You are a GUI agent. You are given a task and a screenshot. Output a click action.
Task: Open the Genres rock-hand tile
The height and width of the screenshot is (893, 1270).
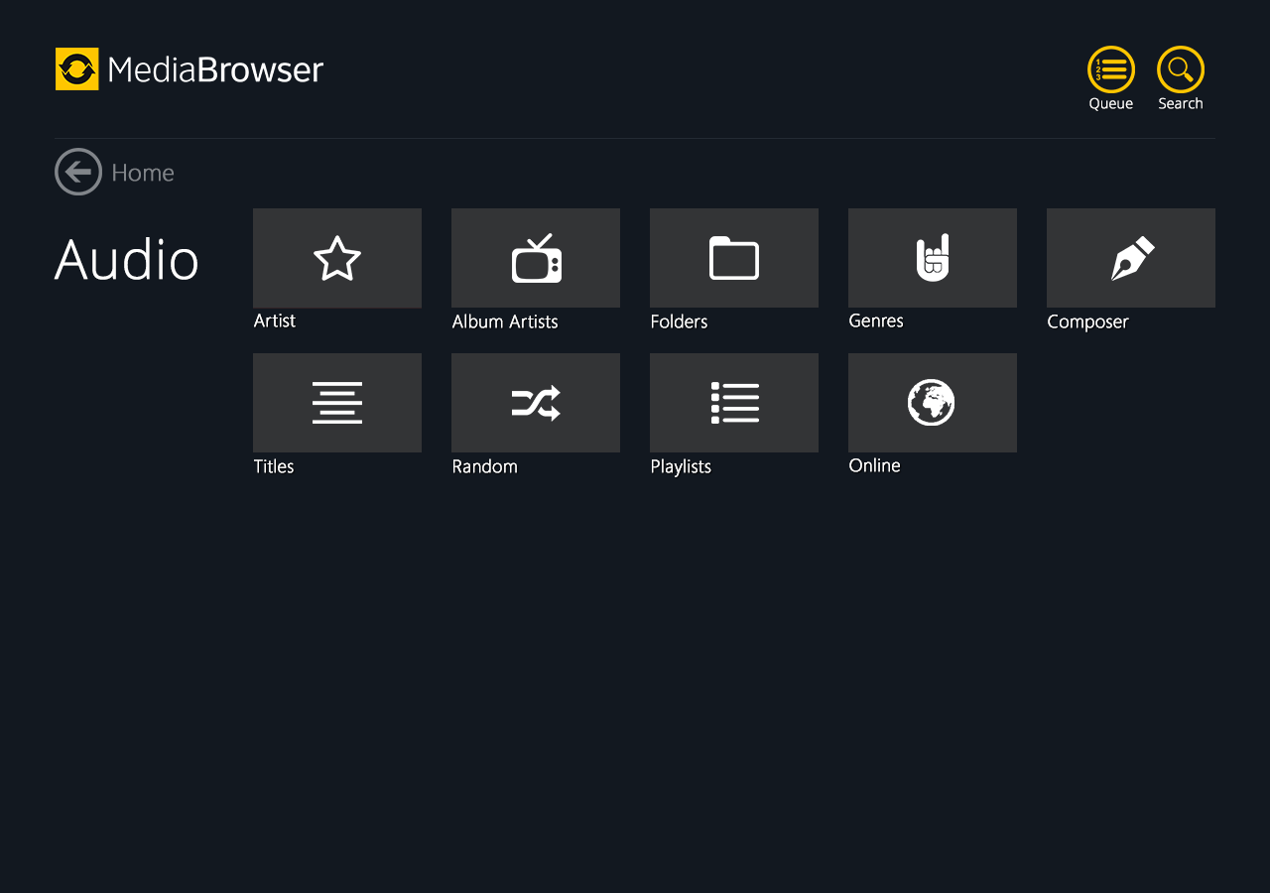click(x=933, y=258)
